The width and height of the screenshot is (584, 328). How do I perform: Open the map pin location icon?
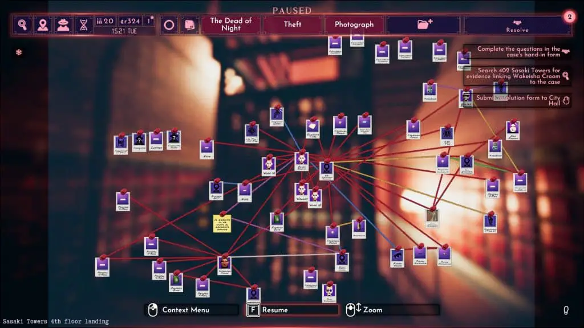click(42, 24)
